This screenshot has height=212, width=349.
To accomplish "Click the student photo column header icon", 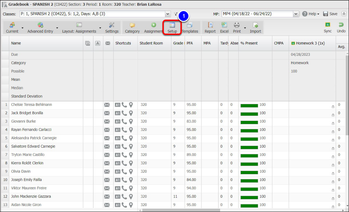I will [88, 43].
